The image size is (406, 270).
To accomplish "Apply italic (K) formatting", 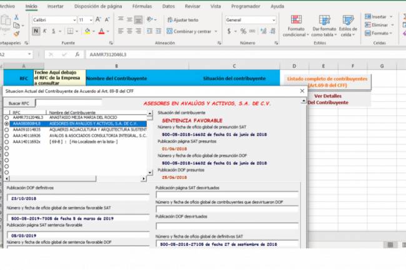I will (44, 31).
